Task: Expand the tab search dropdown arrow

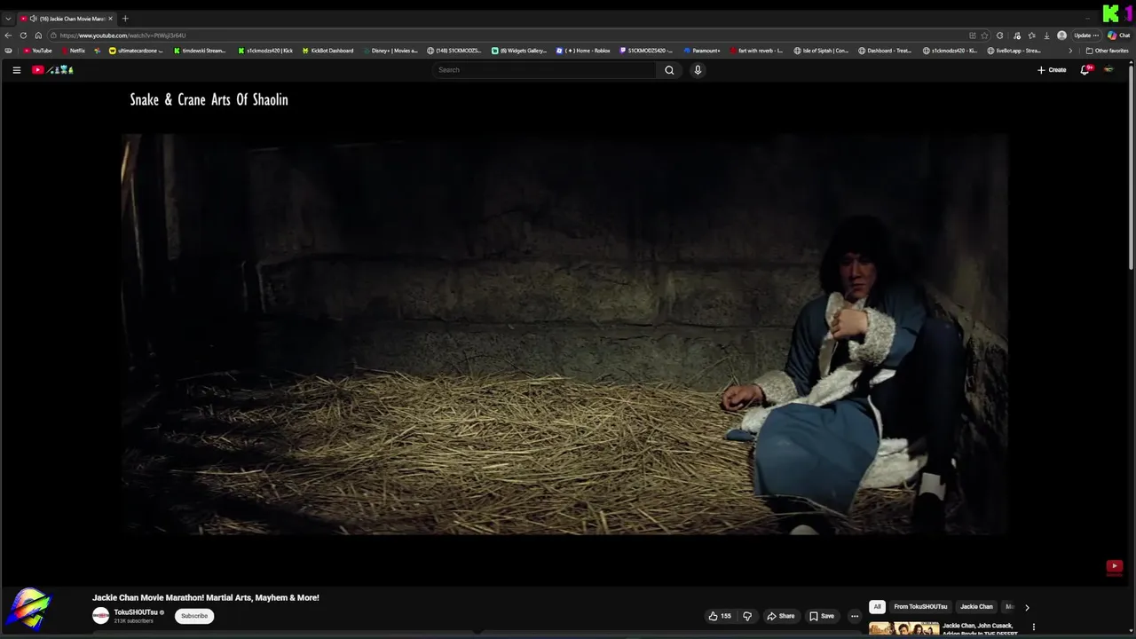Action: pyautogui.click(x=8, y=19)
